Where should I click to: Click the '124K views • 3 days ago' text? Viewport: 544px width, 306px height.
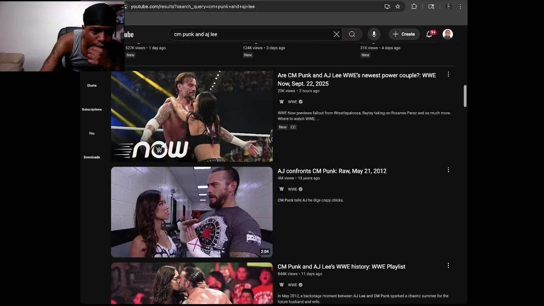(264, 48)
